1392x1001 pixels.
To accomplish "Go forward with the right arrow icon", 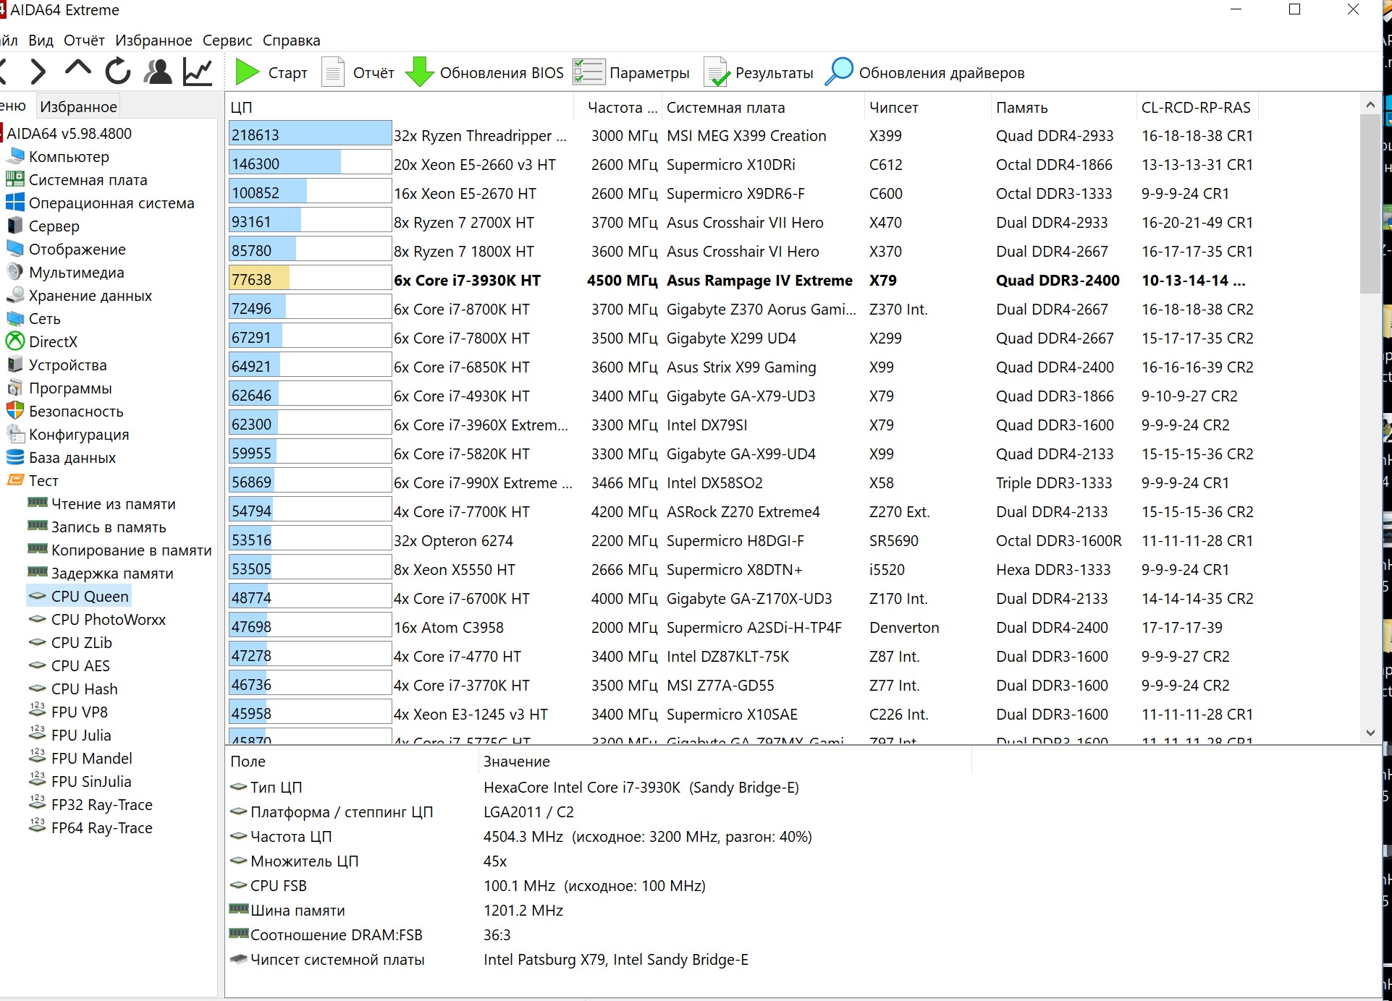I will pyautogui.click(x=38, y=72).
